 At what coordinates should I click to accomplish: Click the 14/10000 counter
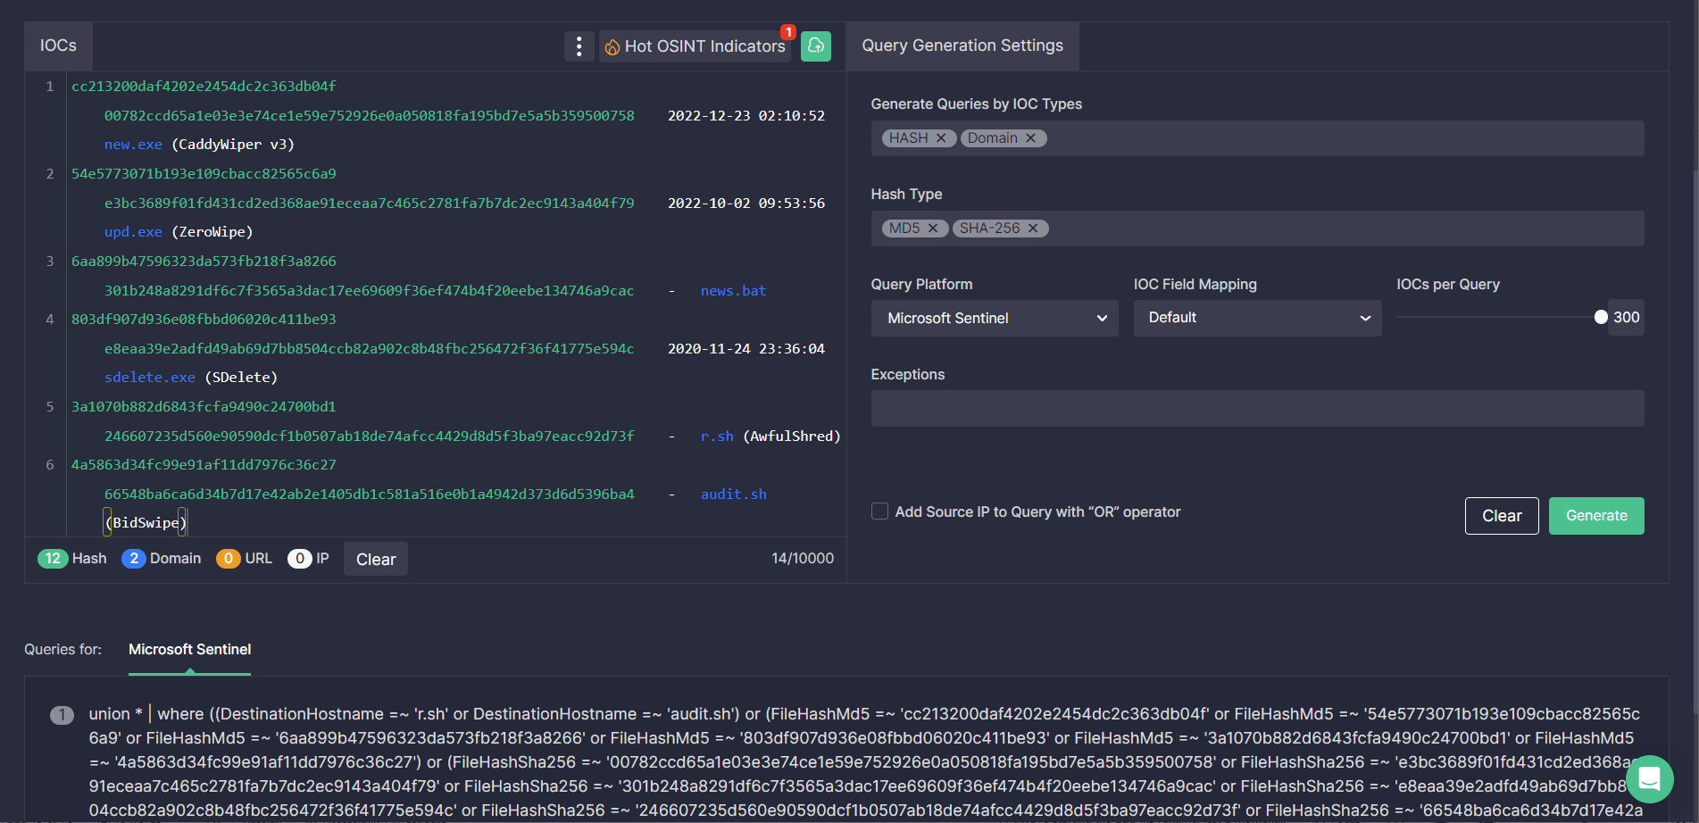803,559
